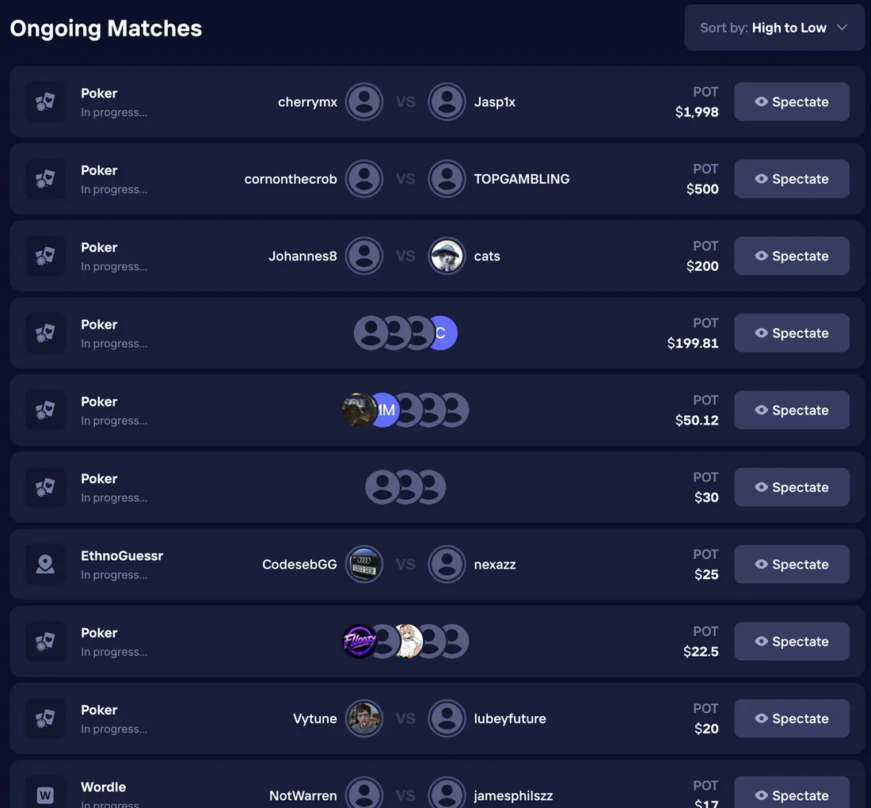Click the CodesebGG car avatar
Viewport: 871px width, 808px height.
(364, 565)
